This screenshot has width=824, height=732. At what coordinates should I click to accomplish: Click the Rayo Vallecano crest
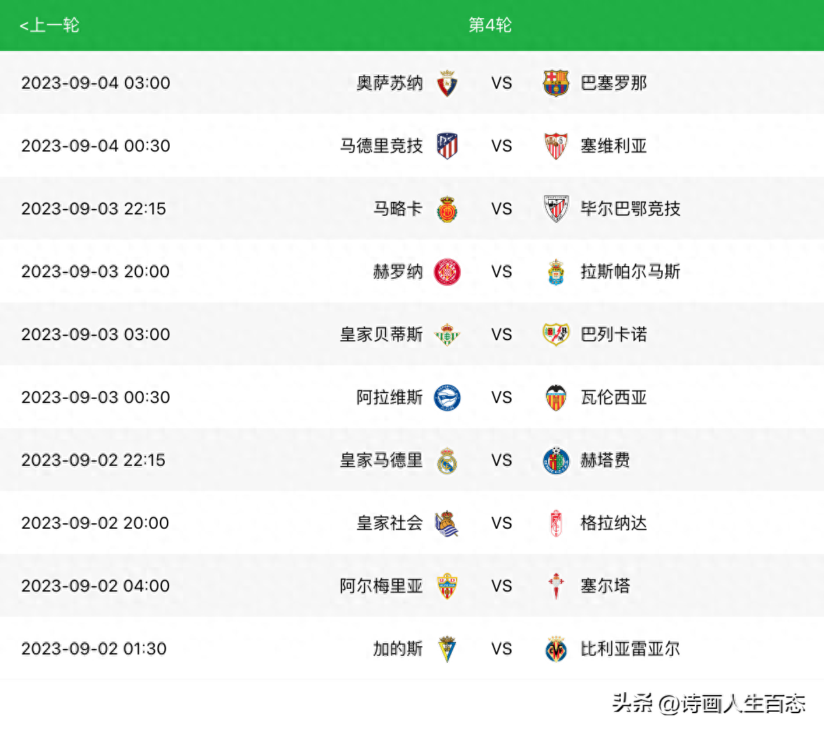[x=556, y=334]
